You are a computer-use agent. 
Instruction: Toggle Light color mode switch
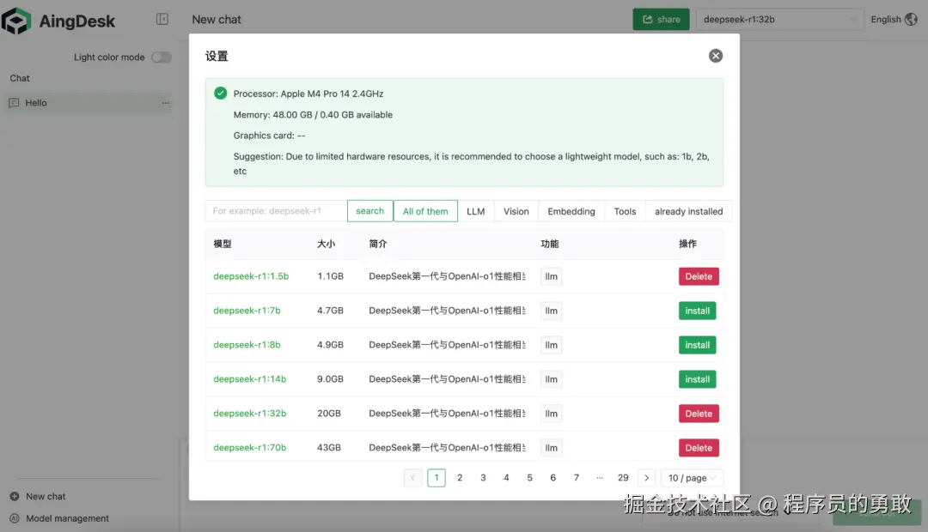pyautogui.click(x=161, y=57)
